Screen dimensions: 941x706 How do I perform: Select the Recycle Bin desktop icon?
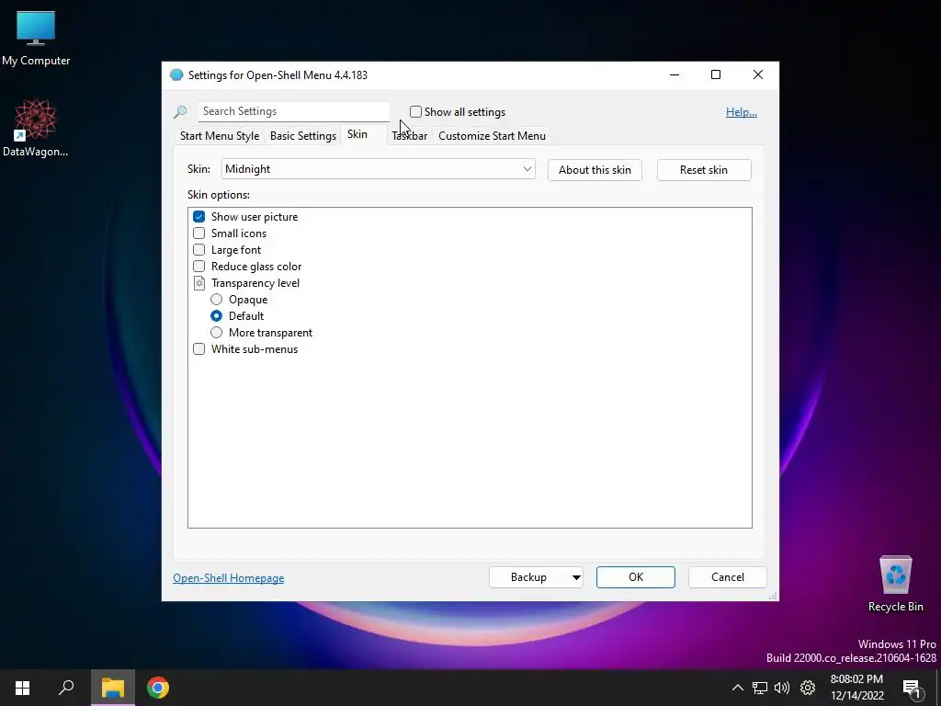tap(895, 584)
